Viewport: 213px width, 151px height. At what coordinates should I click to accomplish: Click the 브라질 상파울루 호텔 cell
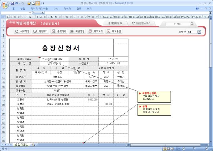click(58, 104)
